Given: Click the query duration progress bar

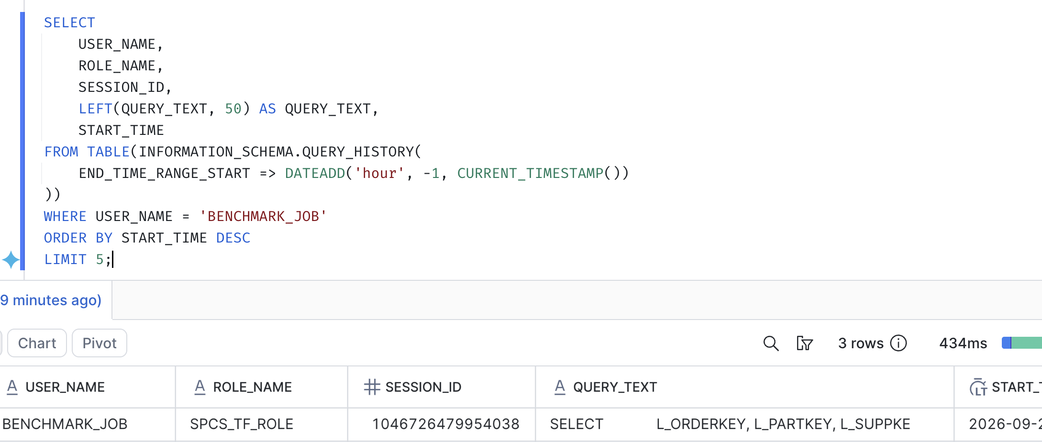Looking at the screenshot, I should 1022,343.
